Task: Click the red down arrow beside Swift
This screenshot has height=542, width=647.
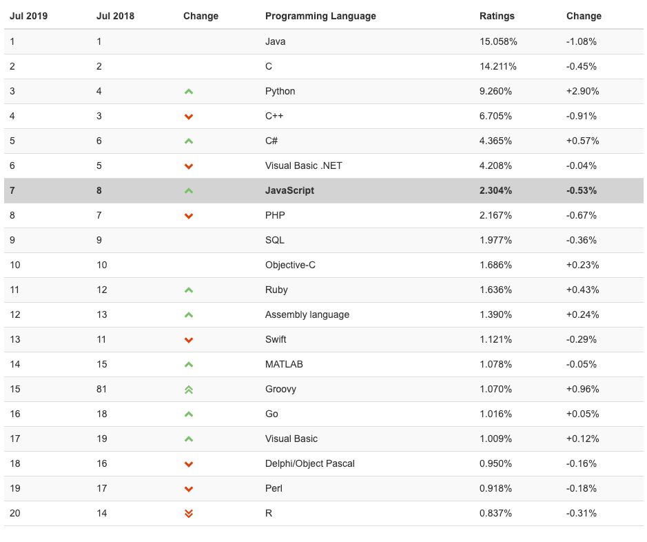Action: [189, 340]
